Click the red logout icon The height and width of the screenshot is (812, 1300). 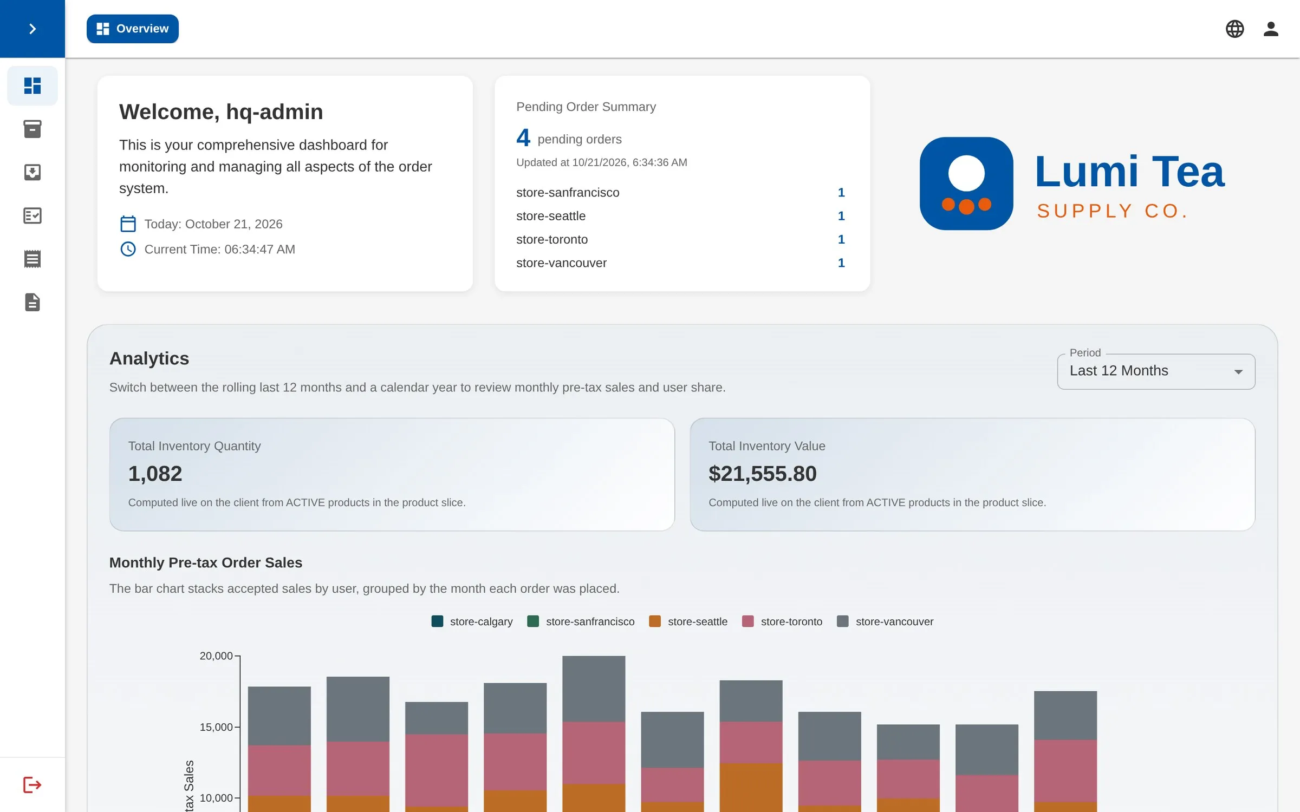click(32, 784)
